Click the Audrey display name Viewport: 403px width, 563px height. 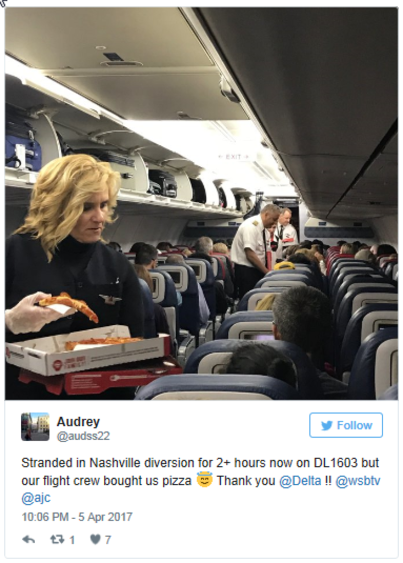coord(78,422)
